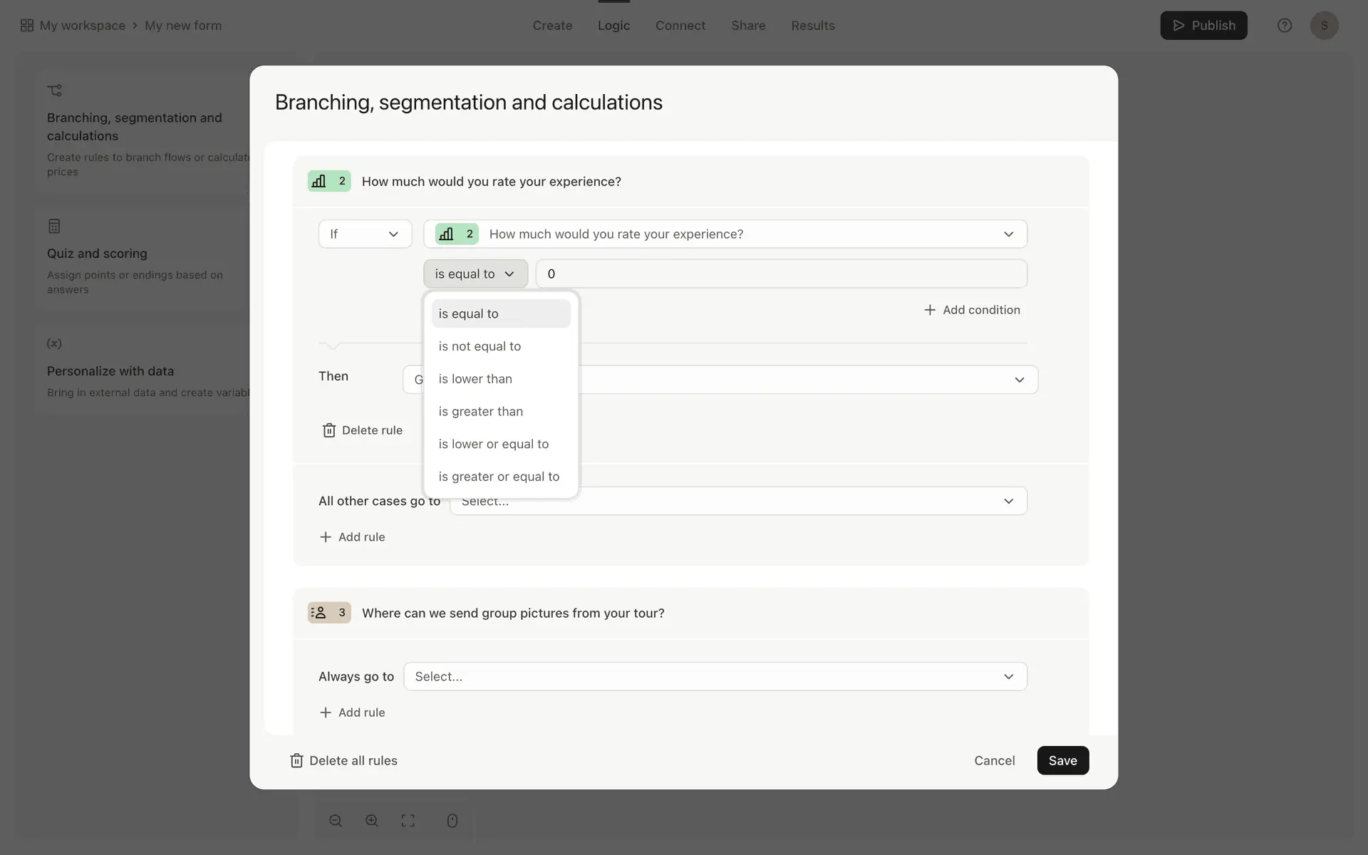Viewport: 1368px width, 855px height.
Task: Click Add condition link
Action: pos(972,310)
